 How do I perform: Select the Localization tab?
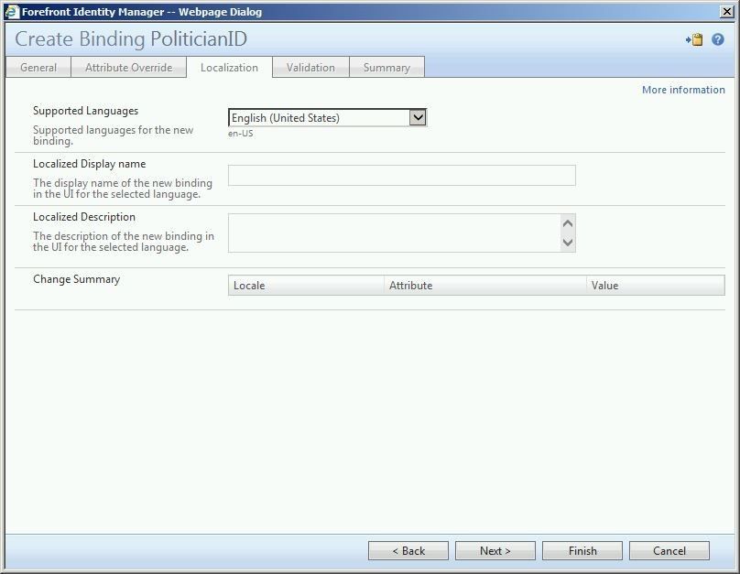pyautogui.click(x=229, y=68)
